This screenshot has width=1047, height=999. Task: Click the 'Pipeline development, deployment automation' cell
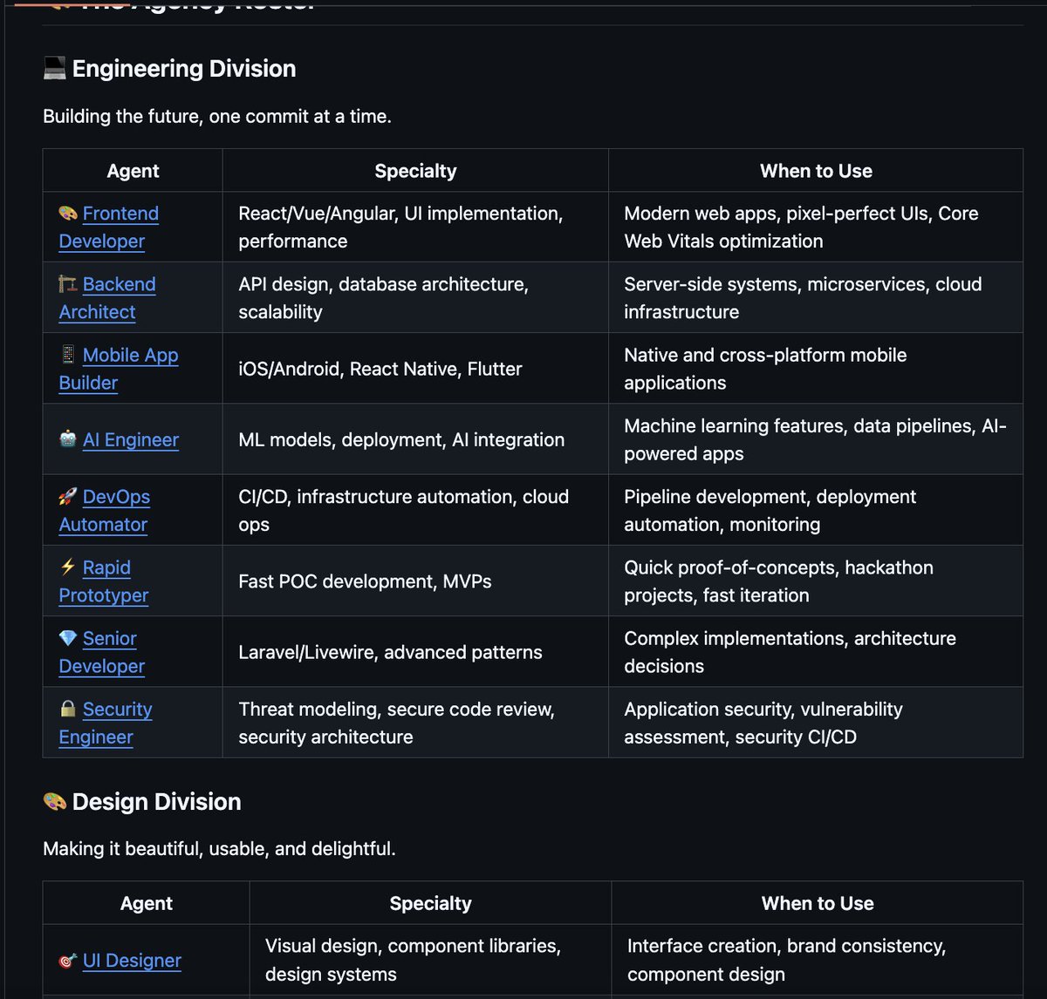816,510
